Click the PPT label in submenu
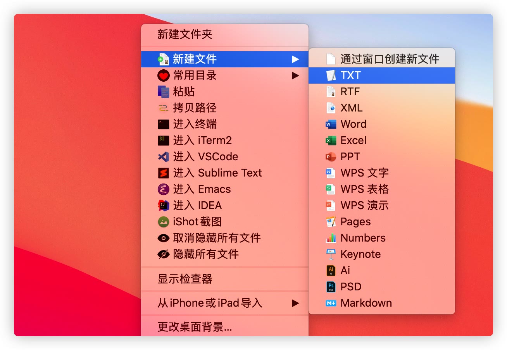 [x=350, y=157]
